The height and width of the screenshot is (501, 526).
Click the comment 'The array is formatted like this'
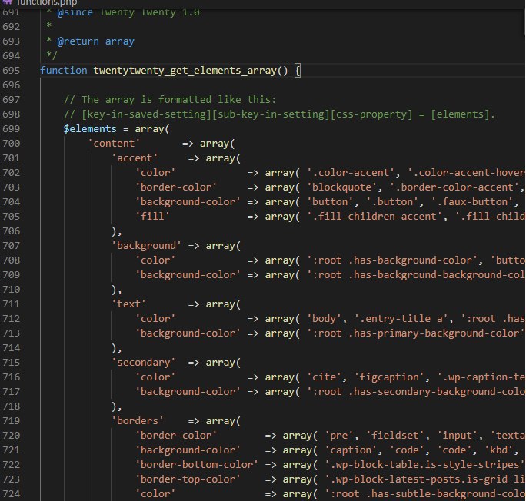tap(170, 100)
